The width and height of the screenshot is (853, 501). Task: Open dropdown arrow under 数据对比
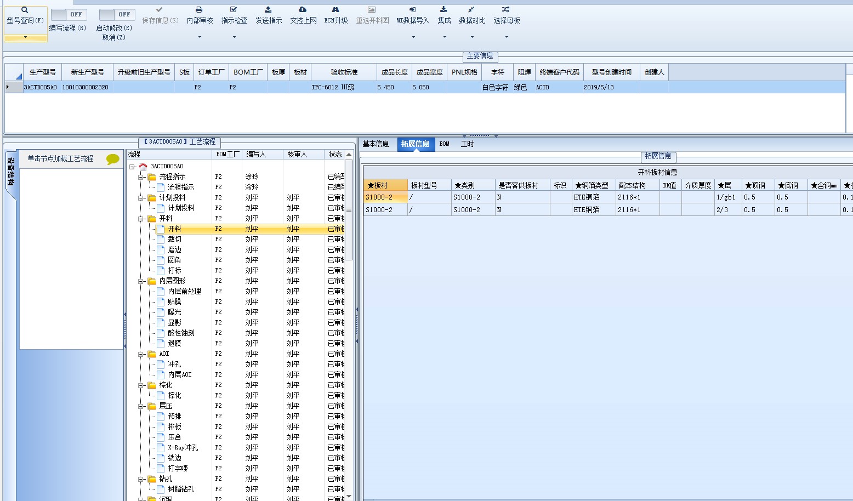[x=472, y=37]
